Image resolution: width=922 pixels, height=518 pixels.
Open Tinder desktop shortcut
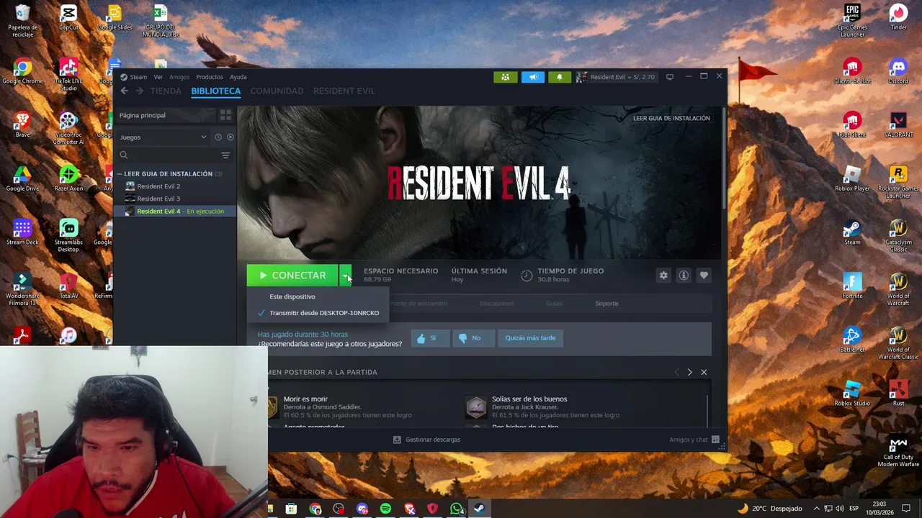pos(898,17)
